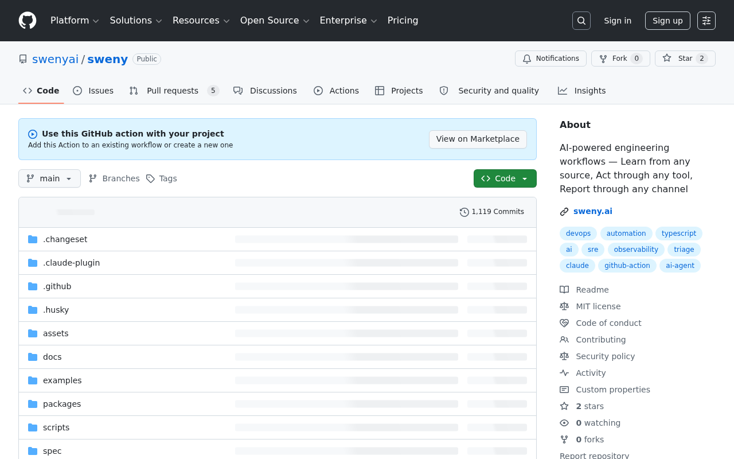Open the 1,119 Commits history
This screenshot has width=734, height=459.
(x=492, y=212)
